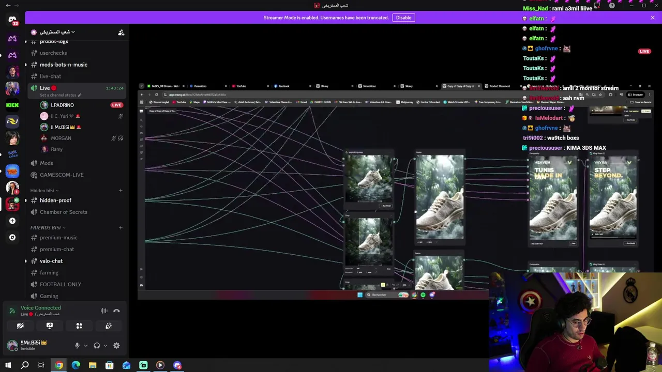Invite people to server icon
Image resolution: width=662 pixels, height=372 pixels.
(121, 33)
